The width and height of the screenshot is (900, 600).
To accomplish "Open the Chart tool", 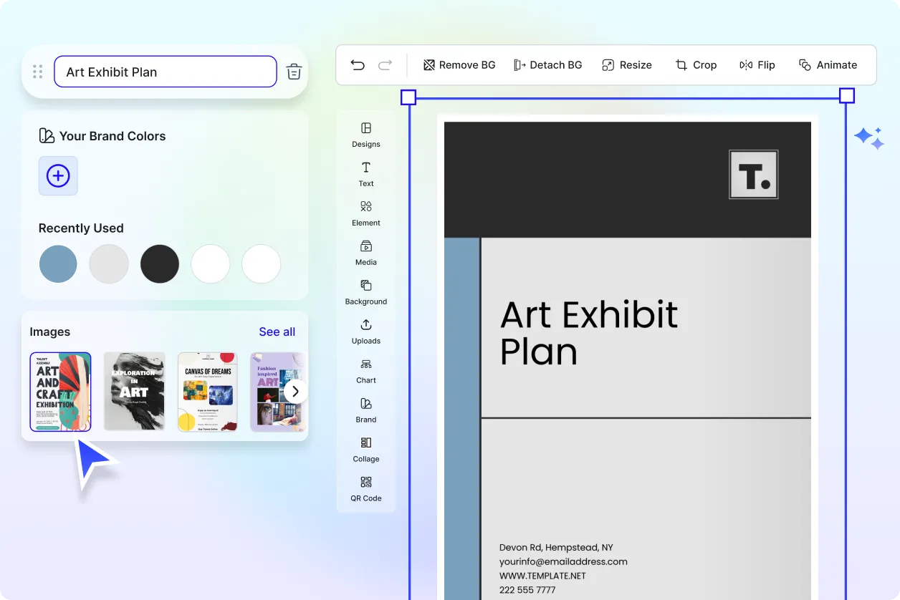I will [x=366, y=370].
